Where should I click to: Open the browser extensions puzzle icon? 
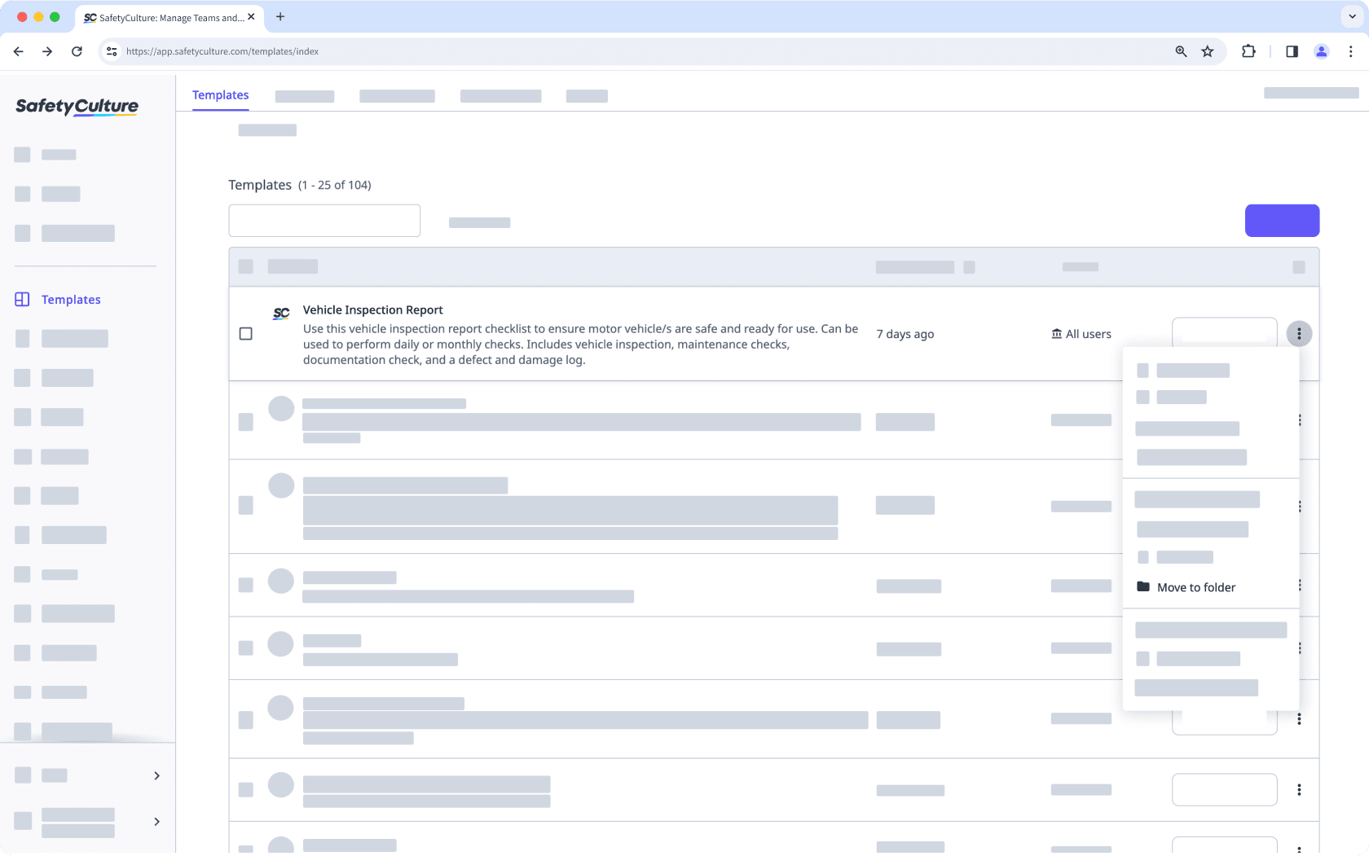click(1248, 51)
